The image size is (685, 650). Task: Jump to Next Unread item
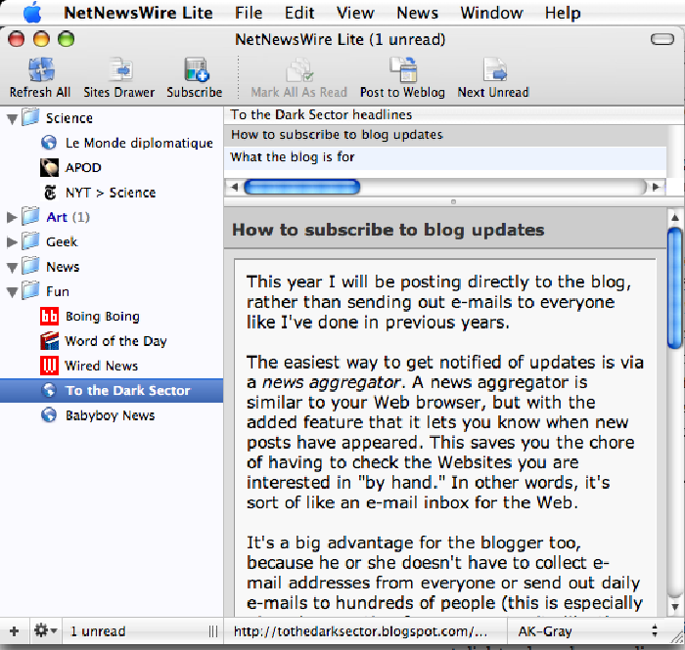494,69
